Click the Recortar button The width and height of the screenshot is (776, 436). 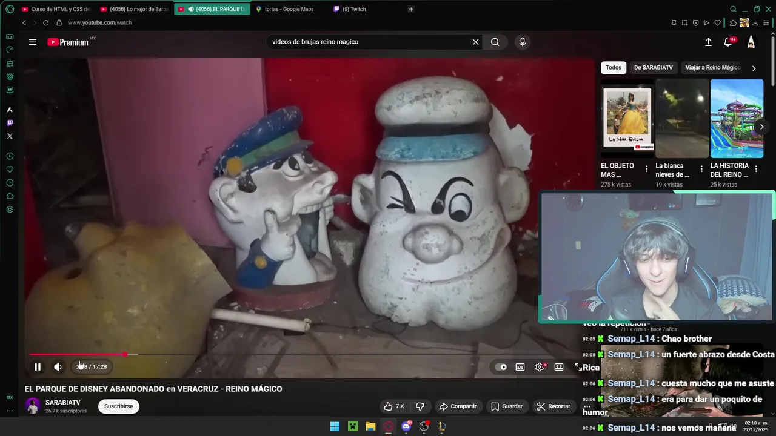coord(554,406)
